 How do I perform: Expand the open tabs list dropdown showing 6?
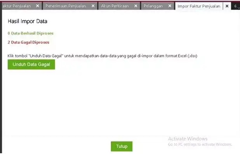(x=237, y=6)
